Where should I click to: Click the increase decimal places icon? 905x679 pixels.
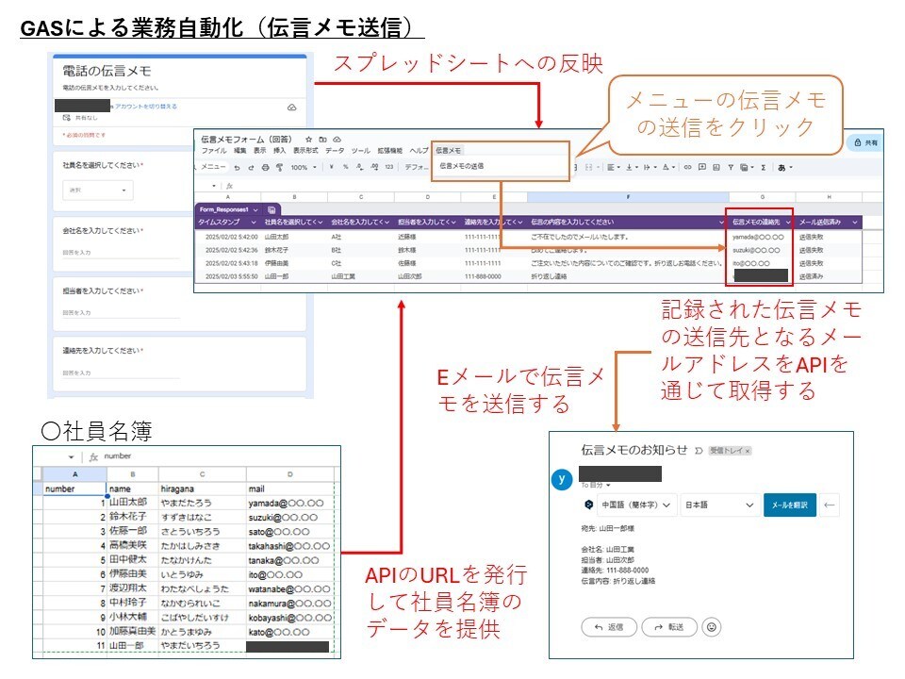click(374, 167)
